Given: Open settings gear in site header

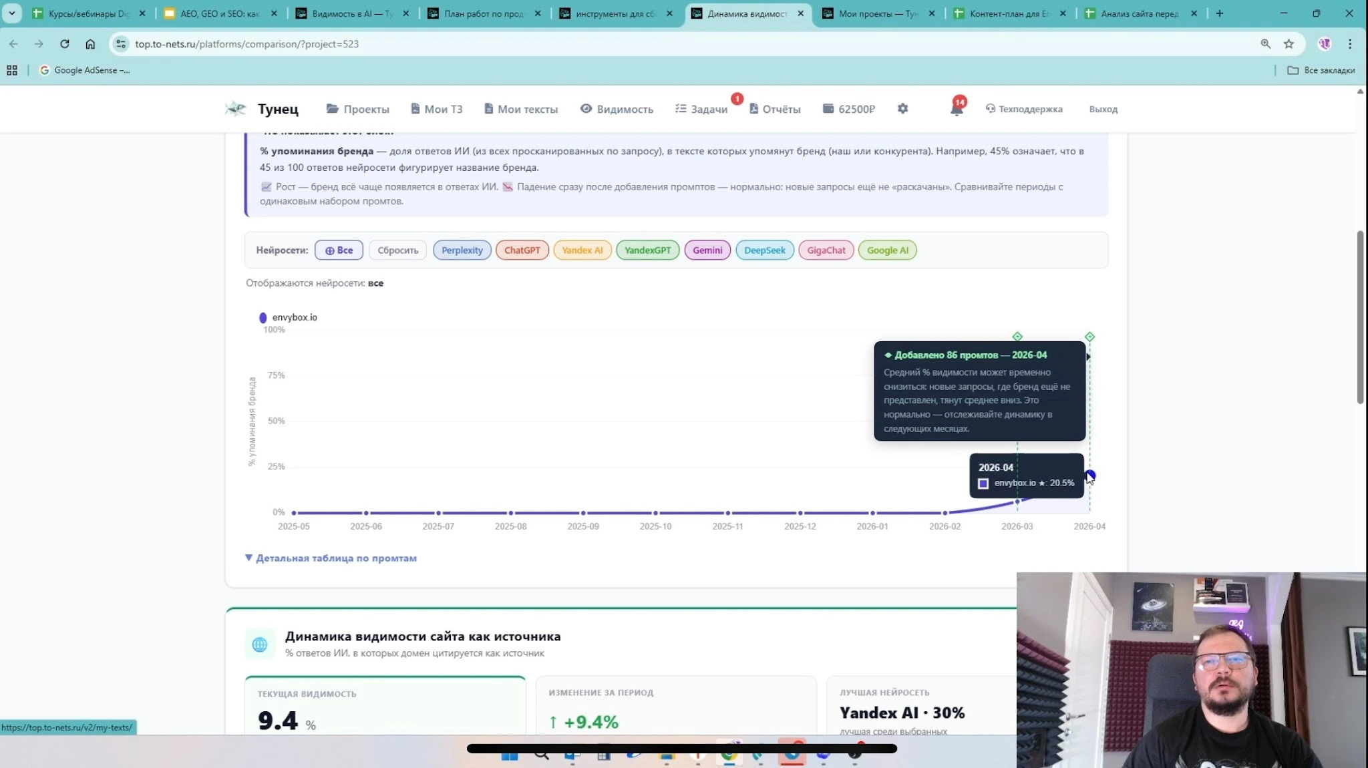Looking at the screenshot, I should click(902, 108).
